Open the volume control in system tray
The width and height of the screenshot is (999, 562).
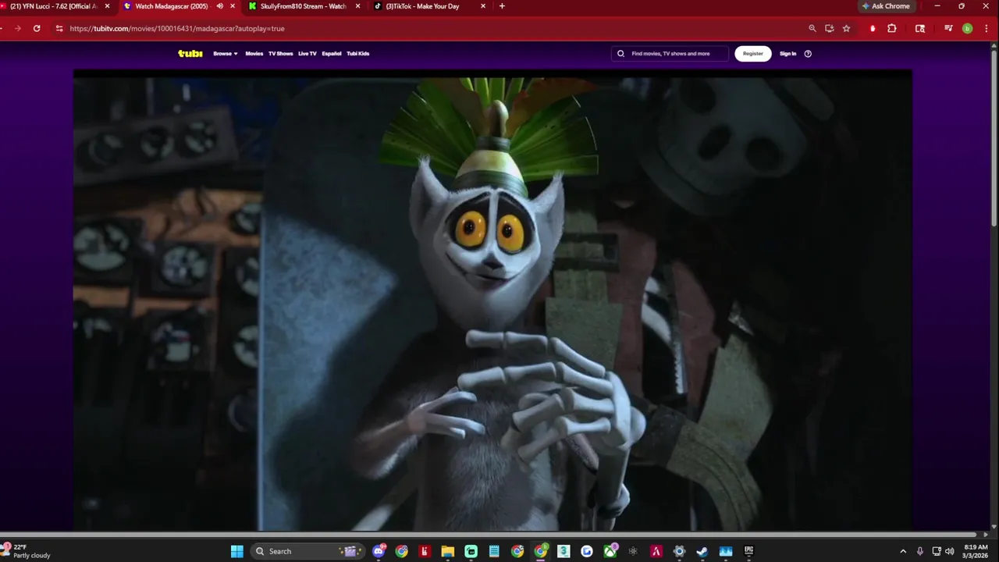click(950, 551)
